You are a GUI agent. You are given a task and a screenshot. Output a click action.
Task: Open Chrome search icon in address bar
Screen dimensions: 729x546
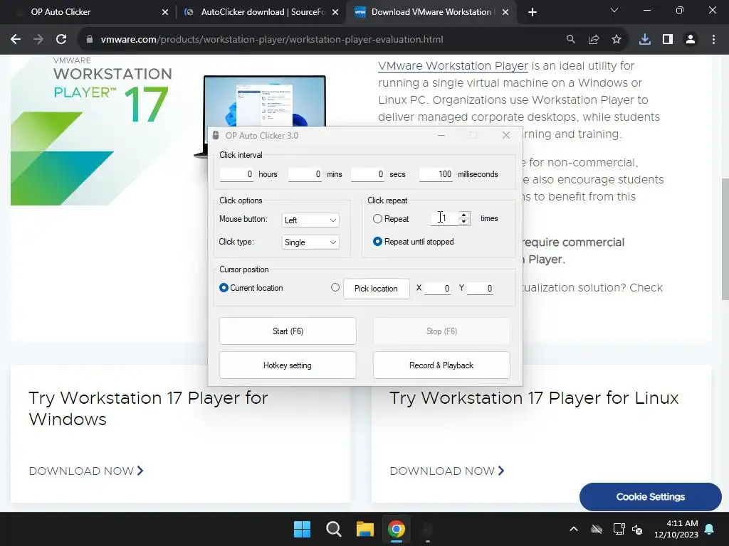[x=570, y=40]
